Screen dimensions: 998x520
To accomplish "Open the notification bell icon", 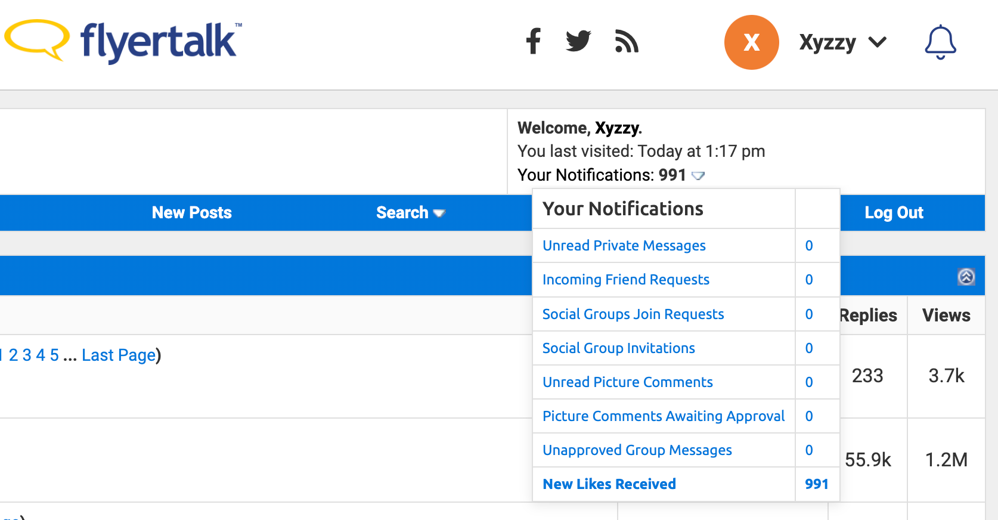I will (x=940, y=42).
